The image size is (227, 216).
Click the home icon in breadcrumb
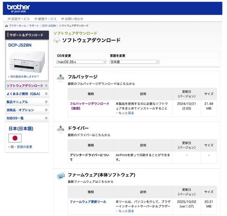pos(6,26)
